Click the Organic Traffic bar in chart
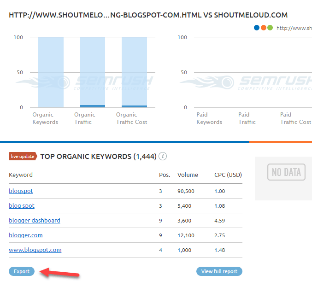Screen dimensions: 312x281 point(93,72)
